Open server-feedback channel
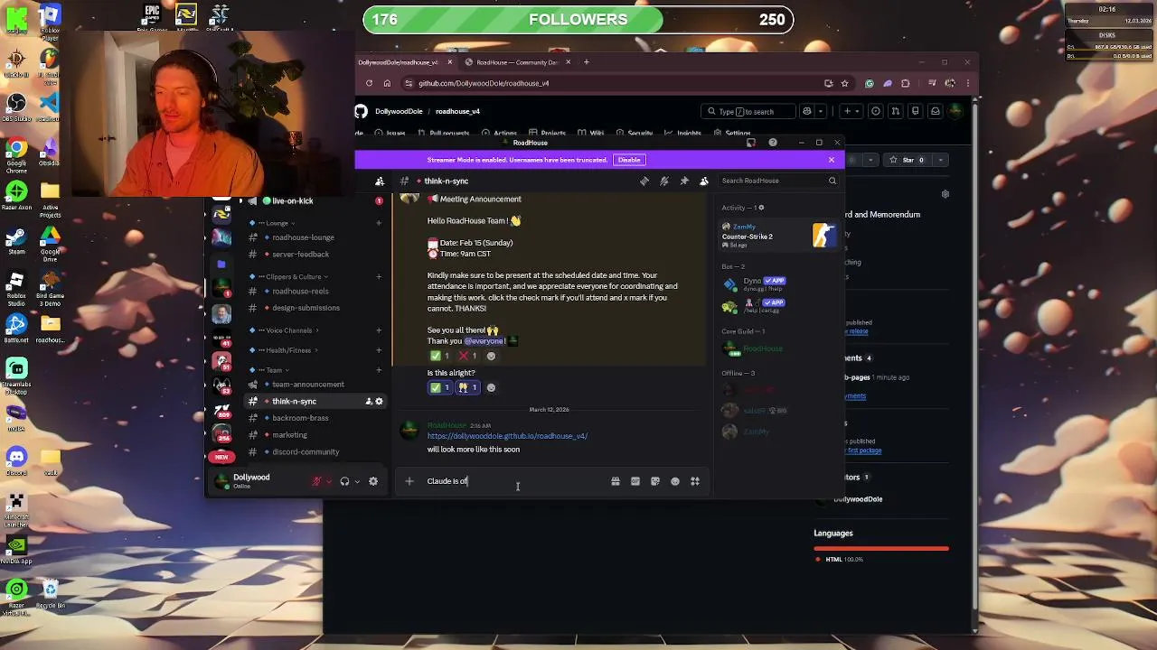The image size is (1157, 650). click(x=300, y=255)
